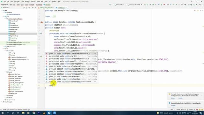Open the Refactor menu
Image resolution: width=204 pixels, height=115 pixels.
pos(33,2)
